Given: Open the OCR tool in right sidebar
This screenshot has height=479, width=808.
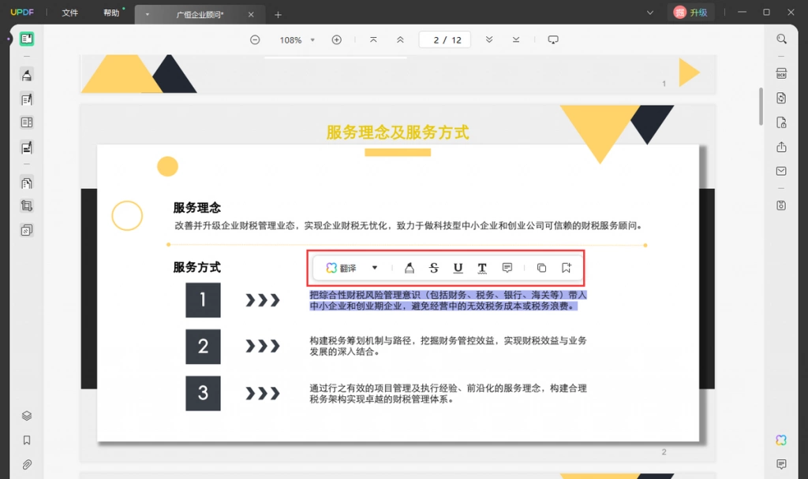Looking at the screenshot, I should 781,73.
